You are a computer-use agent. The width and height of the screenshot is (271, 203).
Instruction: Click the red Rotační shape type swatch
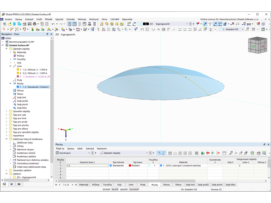[130, 166]
